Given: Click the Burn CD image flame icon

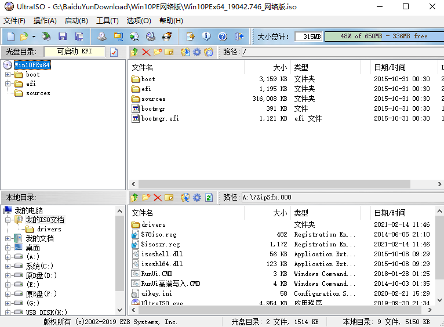Looking at the screenshot, I should coord(167,37).
